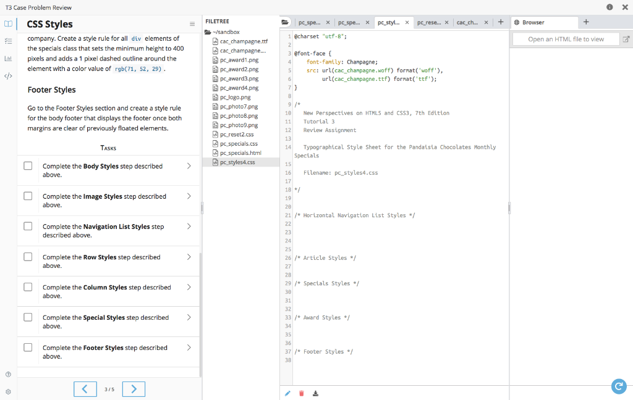Switch to the pc_rese... editor tab
The height and width of the screenshot is (400, 633).
(428, 22)
